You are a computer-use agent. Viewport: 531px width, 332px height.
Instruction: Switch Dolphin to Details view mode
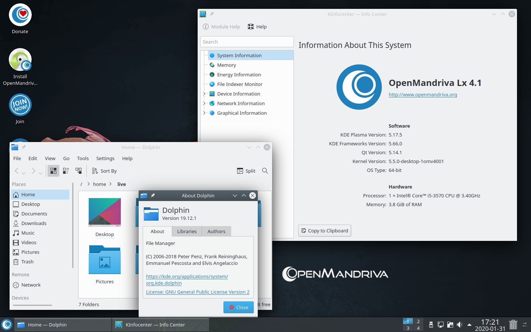point(79,171)
